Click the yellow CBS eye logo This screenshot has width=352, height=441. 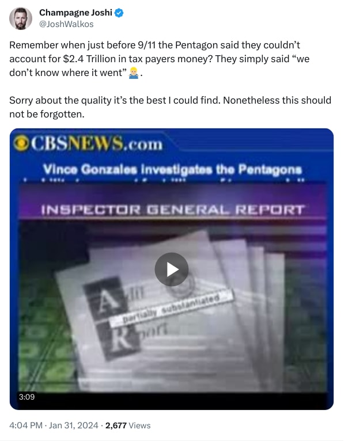tap(21, 144)
